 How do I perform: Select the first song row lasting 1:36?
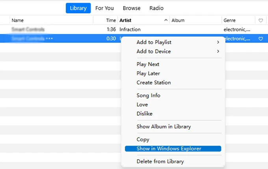59,29
